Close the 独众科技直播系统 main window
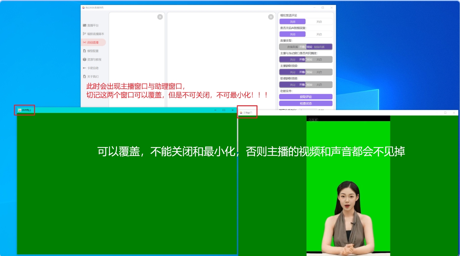The image size is (460, 256). 331,7
